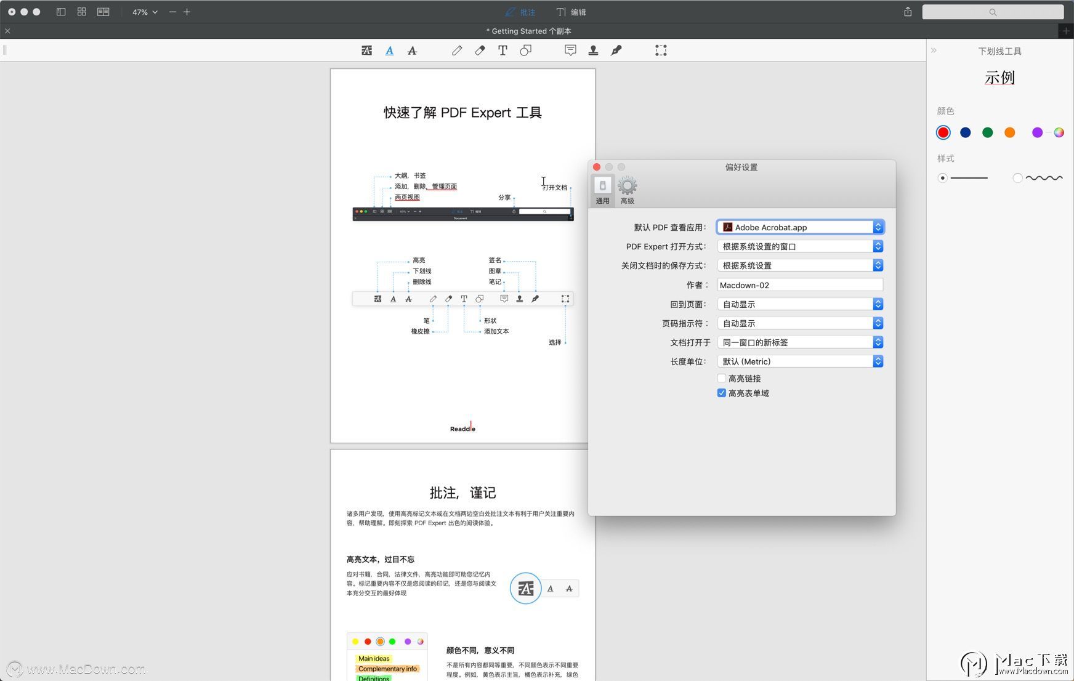1074x681 pixels.
Task: Open the 高级 Advanced preferences tab
Action: coord(627,190)
